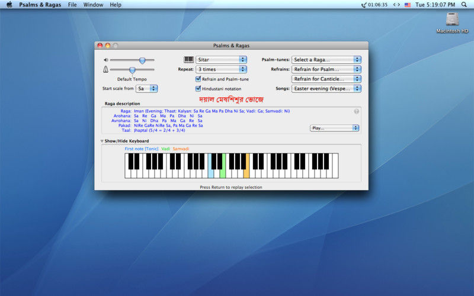The image size is (474, 296).
Task: Click Press Return to replay selection text
Action: click(231, 187)
